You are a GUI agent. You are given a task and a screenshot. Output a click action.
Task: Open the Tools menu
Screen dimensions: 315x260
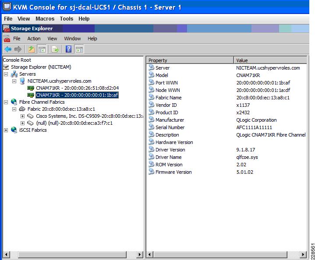click(67, 19)
